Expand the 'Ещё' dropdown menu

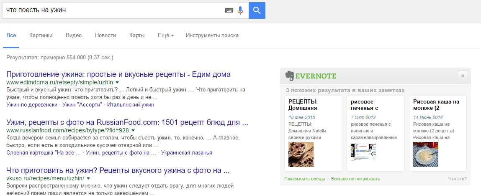point(166,35)
